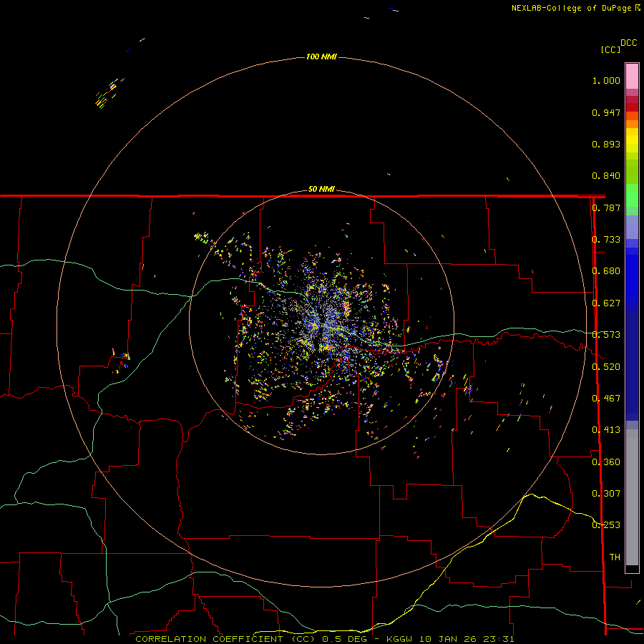Select the 0.253 scale value

tap(606, 525)
